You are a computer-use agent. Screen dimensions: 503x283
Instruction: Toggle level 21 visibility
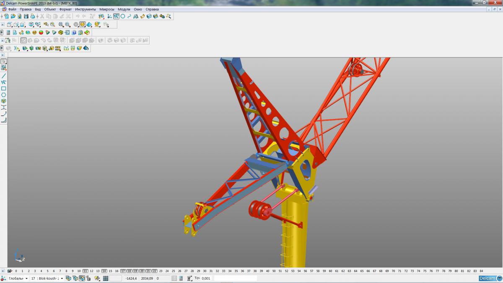(x=148, y=271)
